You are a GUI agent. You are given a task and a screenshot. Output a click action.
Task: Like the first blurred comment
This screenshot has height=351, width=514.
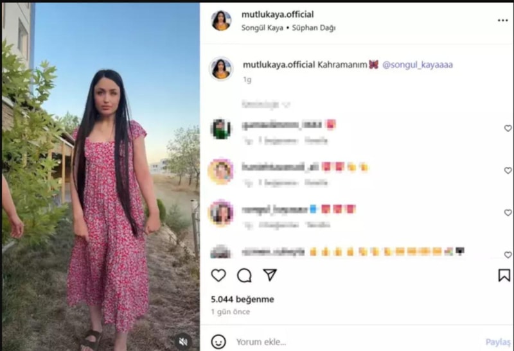[x=508, y=128]
